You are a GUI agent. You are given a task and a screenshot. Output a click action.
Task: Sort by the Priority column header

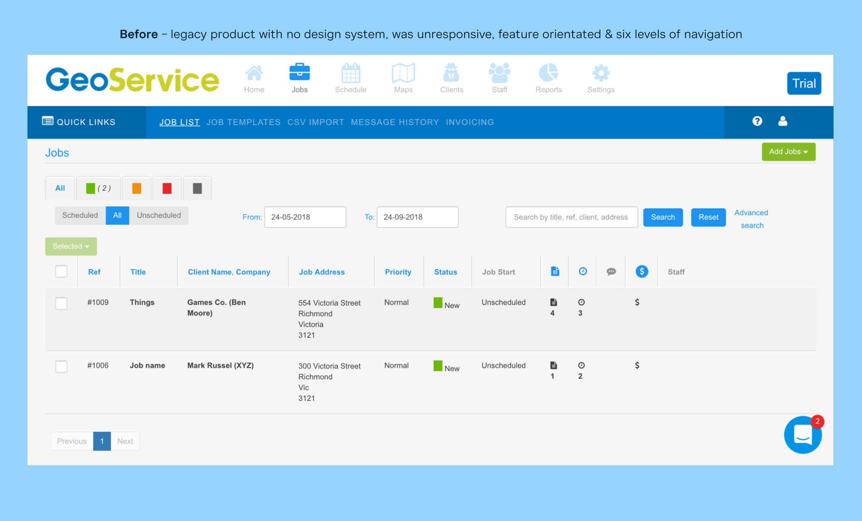point(398,272)
